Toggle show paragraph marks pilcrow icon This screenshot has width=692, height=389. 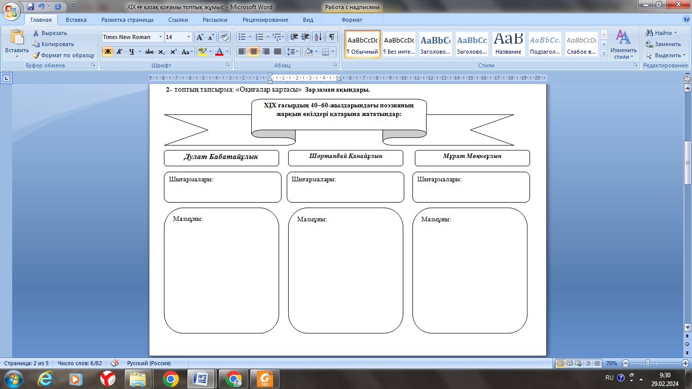332,37
